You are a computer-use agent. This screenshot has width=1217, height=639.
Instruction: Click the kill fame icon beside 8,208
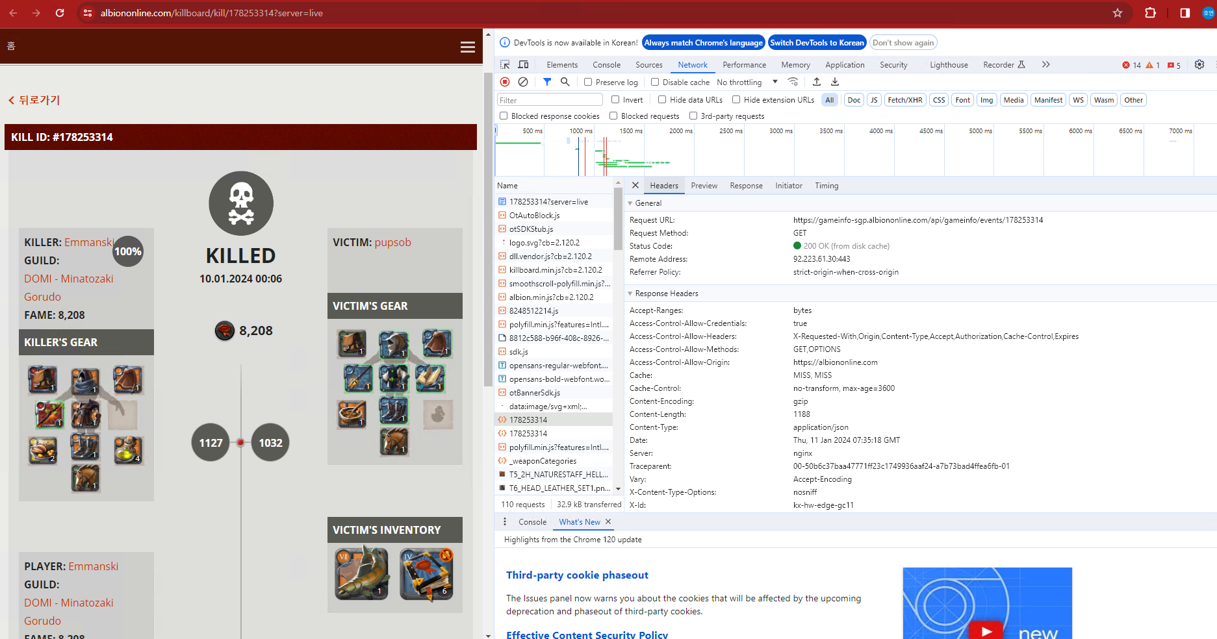click(225, 331)
